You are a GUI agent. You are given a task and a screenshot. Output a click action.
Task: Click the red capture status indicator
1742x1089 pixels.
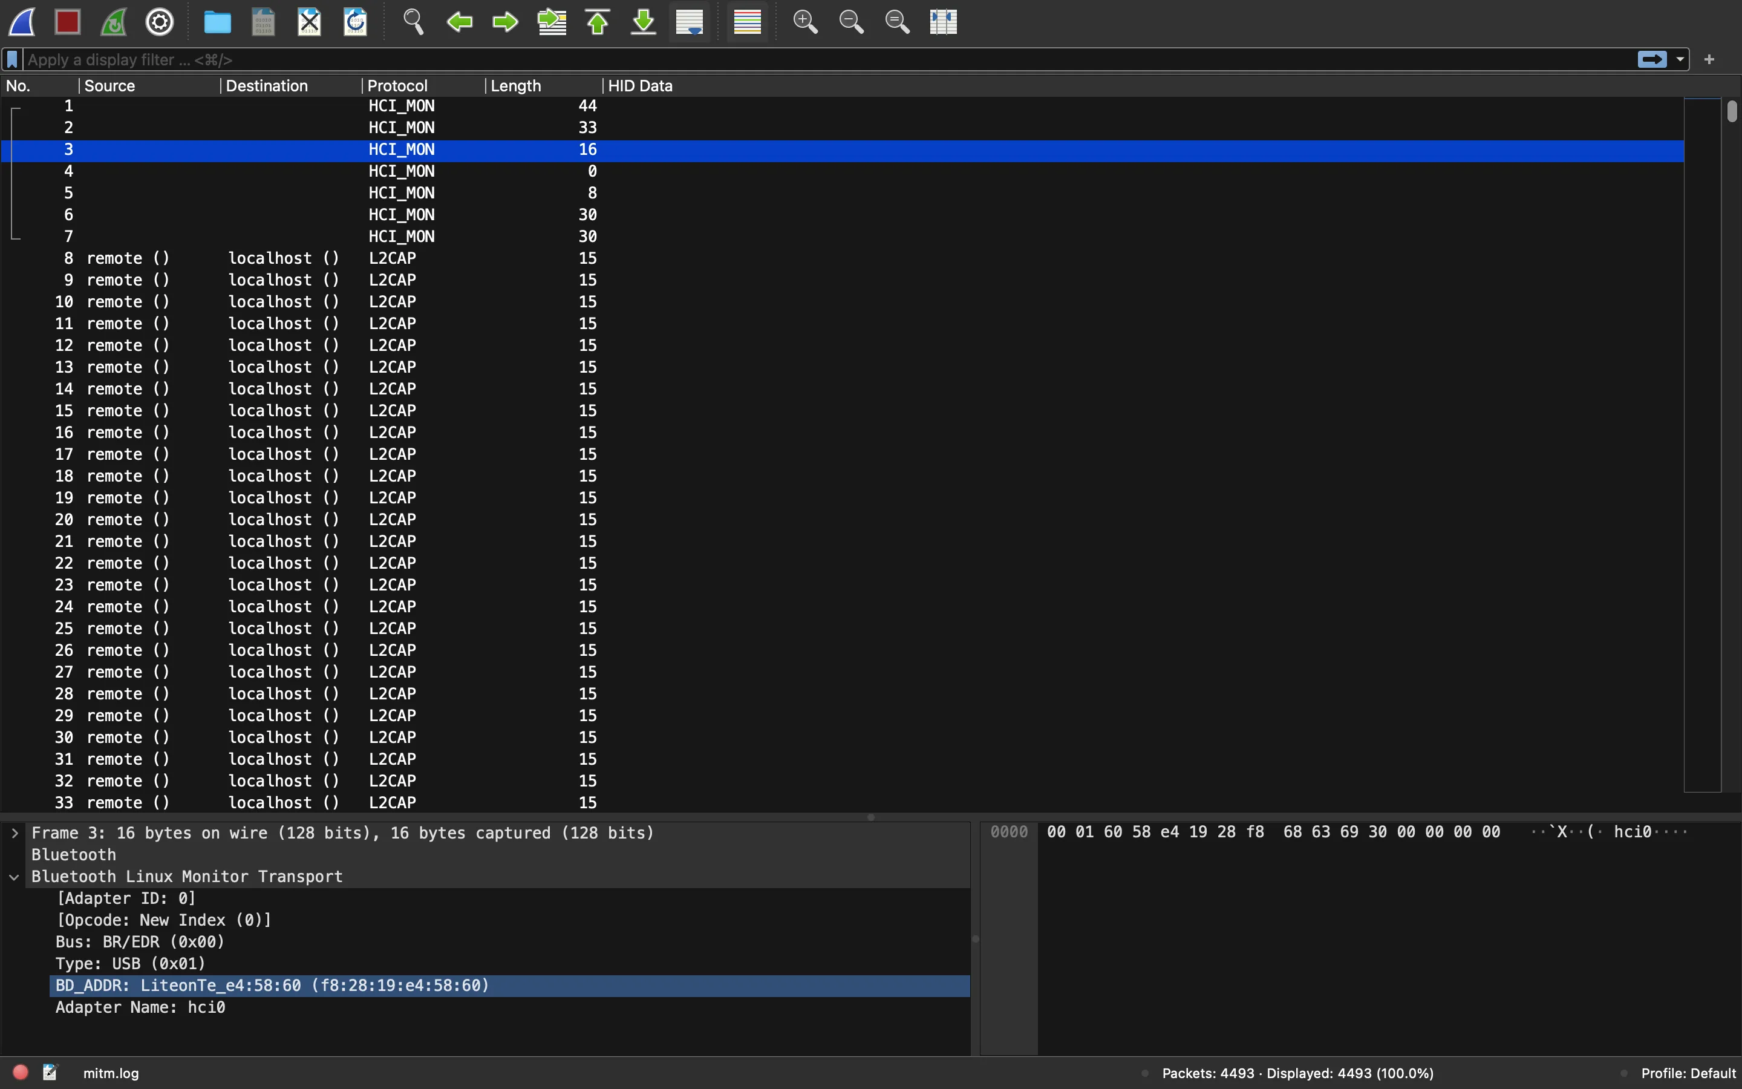click(x=21, y=1073)
